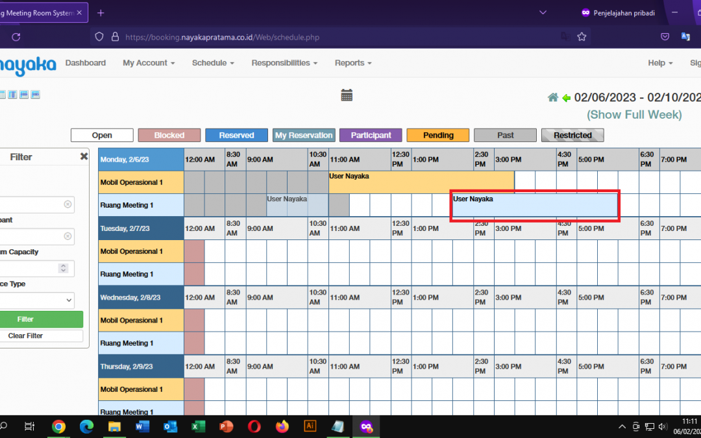
Task: Click the translate extension icon in toolbar
Action: pos(685,37)
